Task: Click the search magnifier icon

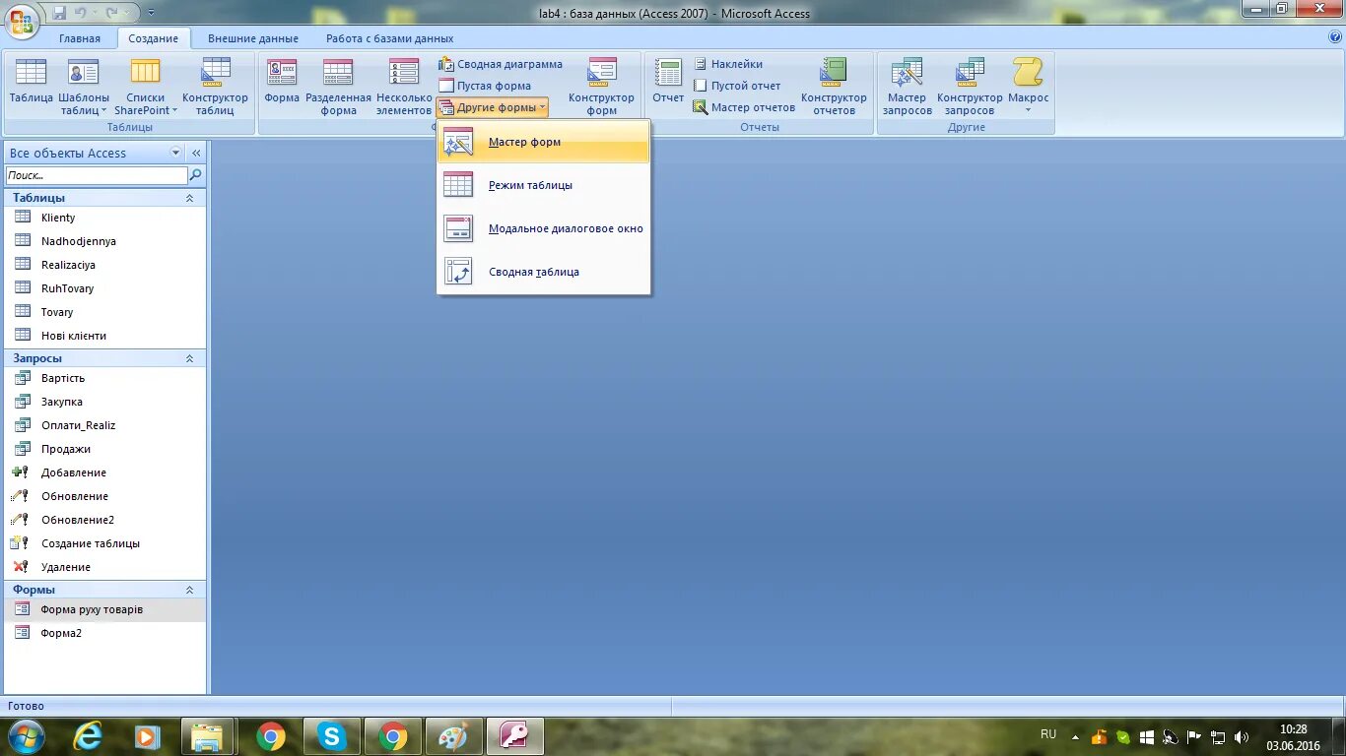Action: [x=196, y=175]
